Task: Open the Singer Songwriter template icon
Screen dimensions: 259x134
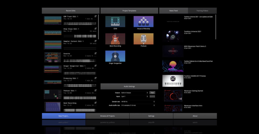Action: tap(115, 56)
